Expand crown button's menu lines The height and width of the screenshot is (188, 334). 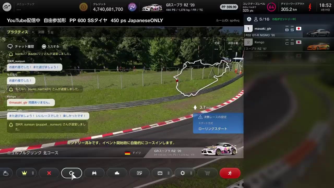pyautogui.click(x=33, y=173)
